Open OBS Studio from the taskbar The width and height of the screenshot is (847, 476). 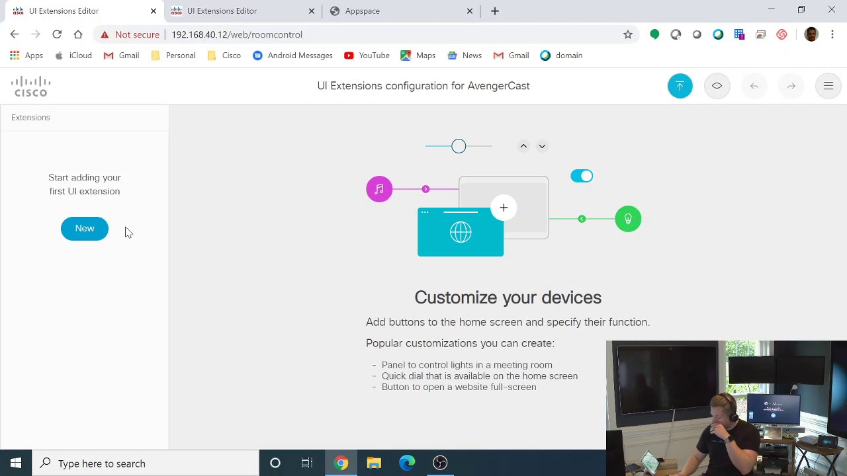[440, 463]
